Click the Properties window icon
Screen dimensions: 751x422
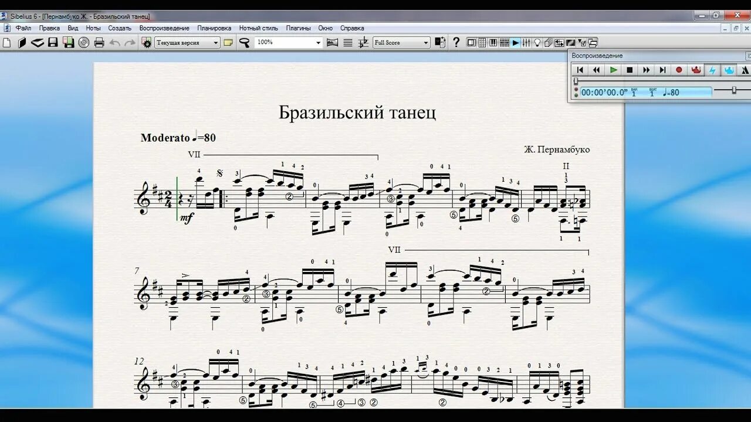[581, 42]
